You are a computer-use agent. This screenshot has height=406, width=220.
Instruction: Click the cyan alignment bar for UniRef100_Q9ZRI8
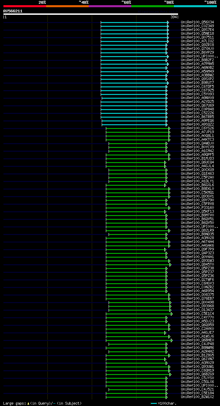[134, 45]
